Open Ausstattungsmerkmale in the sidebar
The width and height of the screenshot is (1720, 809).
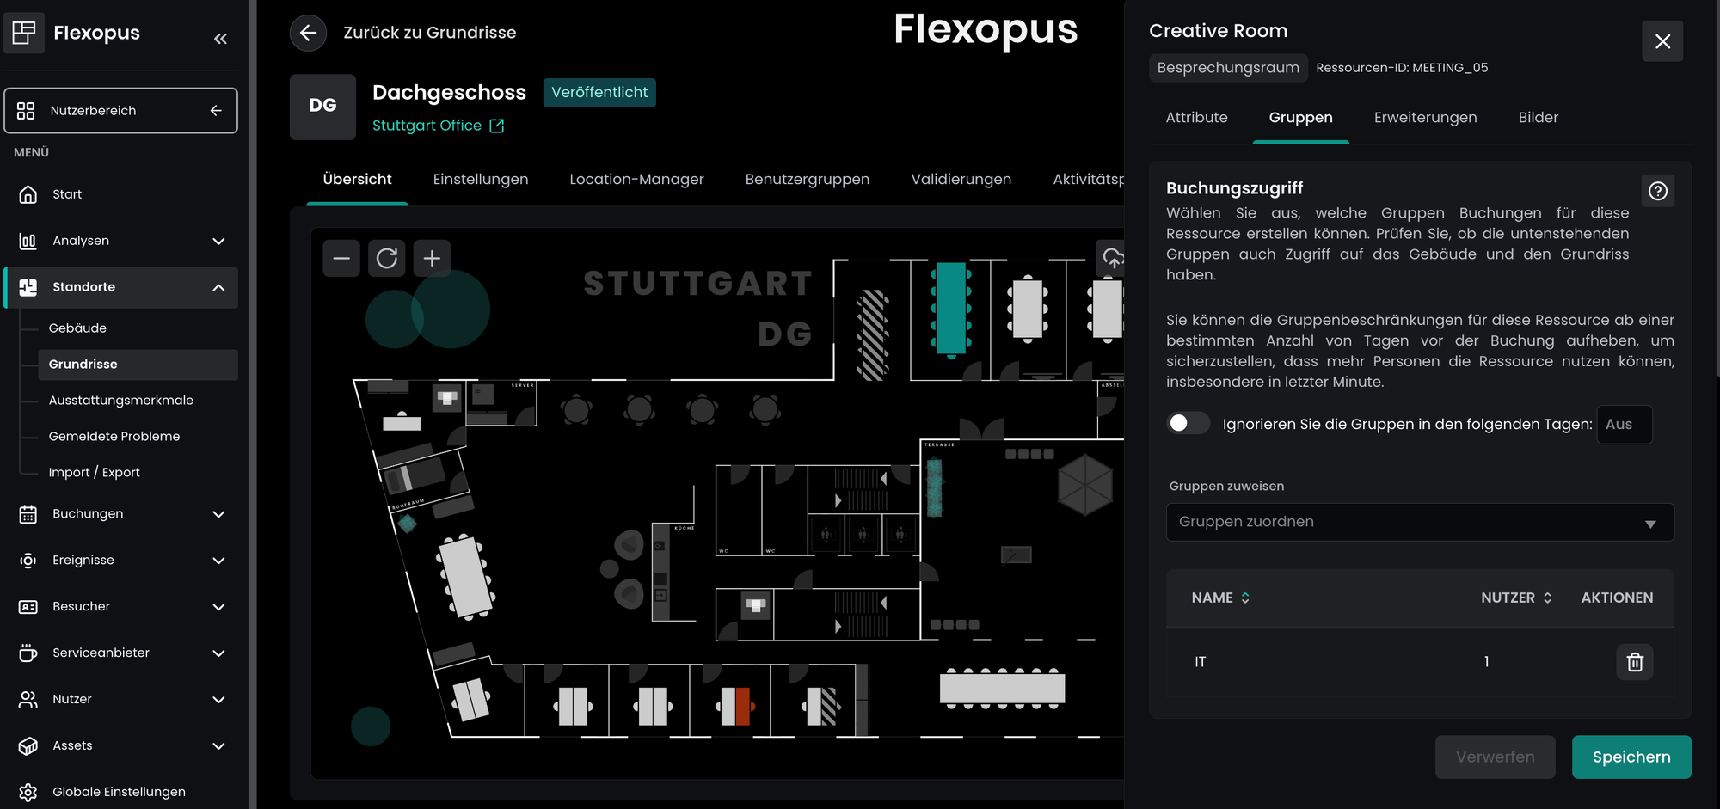pyautogui.click(x=121, y=400)
